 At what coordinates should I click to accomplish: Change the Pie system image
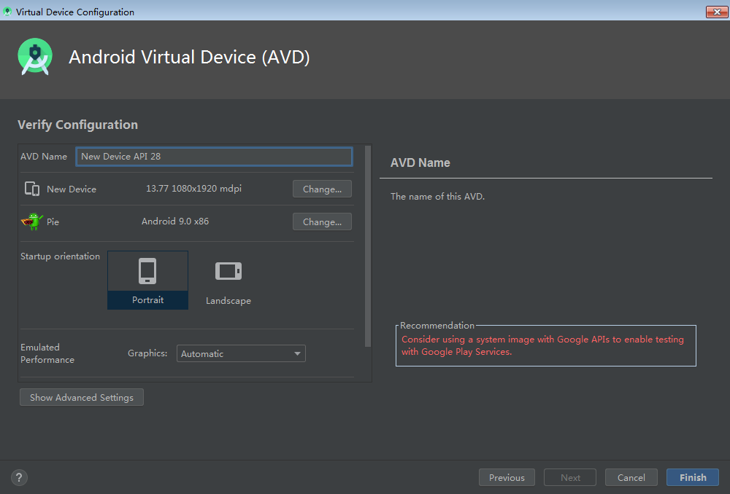(322, 221)
